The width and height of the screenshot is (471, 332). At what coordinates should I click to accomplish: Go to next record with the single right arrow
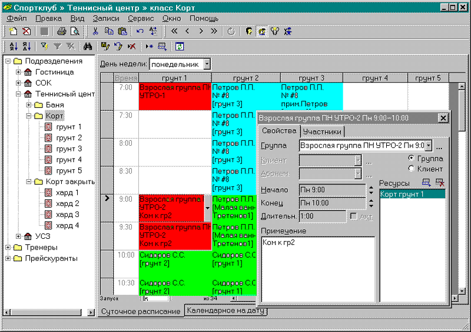[x=201, y=31]
